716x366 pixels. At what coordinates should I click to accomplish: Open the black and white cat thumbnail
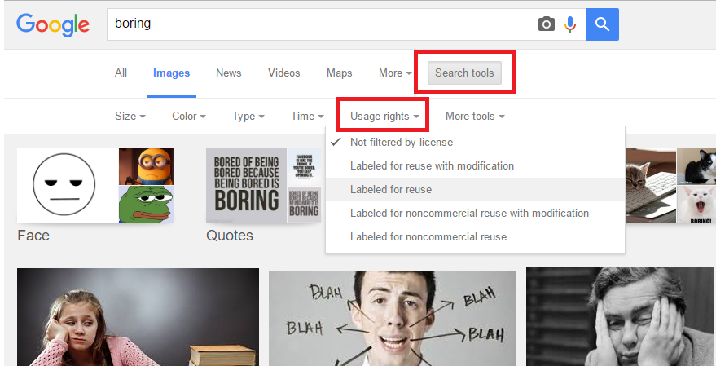pyautogui.click(x=696, y=165)
